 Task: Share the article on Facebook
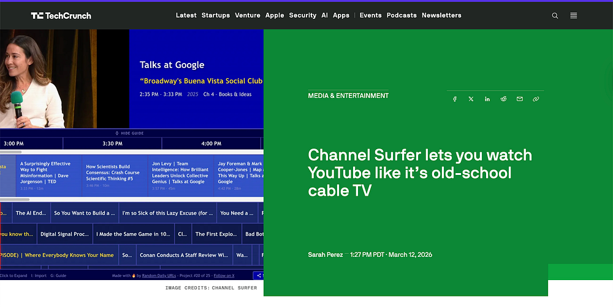(x=455, y=99)
